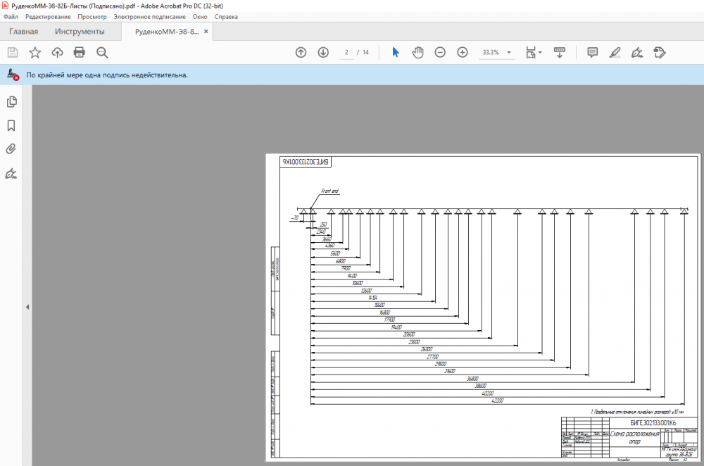Activate the Hand pan tool

pos(417,52)
